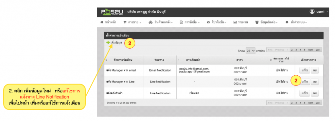This screenshot has width=335, height=121.
Task: Expand the การจัดซื้อ dropdown menu
Action: [189, 22]
